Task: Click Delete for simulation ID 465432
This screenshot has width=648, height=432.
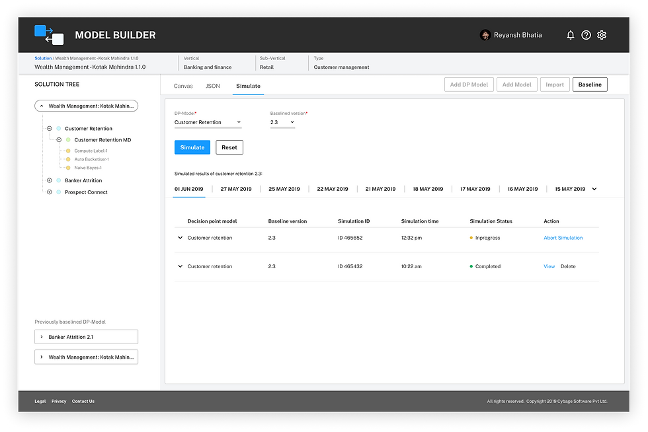Action: [568, 266]
